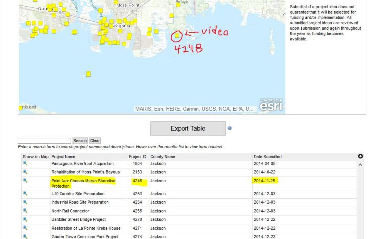Show I-10 Corridor Site Preparation on map
Viewport: 371px width, 239px height.
(x=25, y=194)
